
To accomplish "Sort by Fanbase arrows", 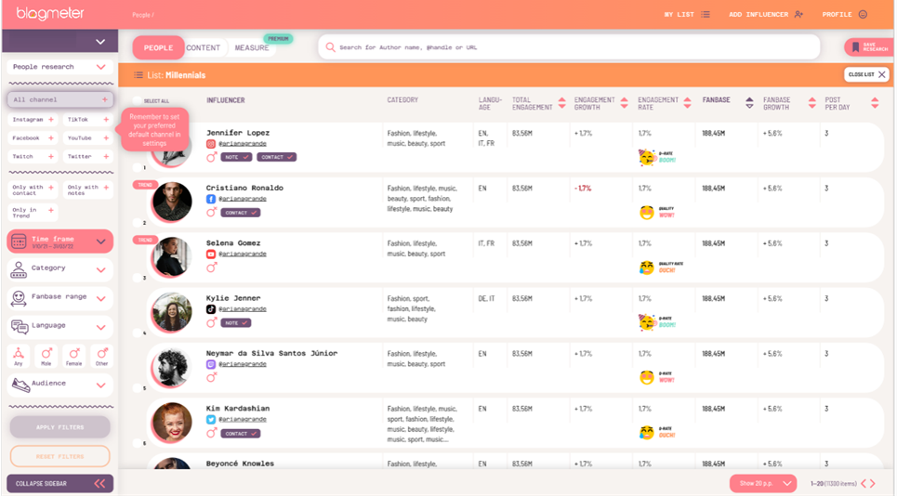I will click(x=749, y=103).
